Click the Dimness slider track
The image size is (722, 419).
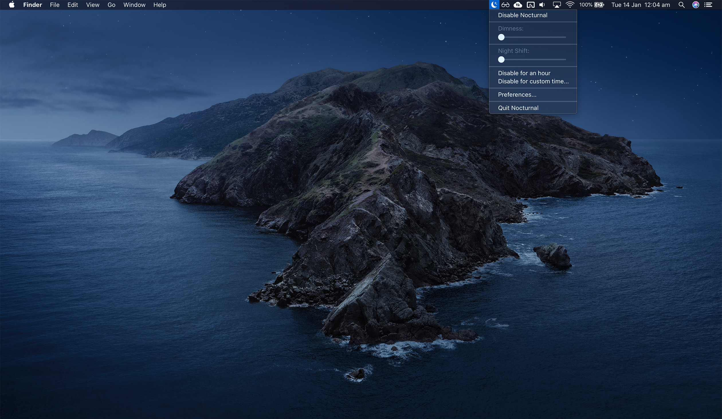point(535,37)
